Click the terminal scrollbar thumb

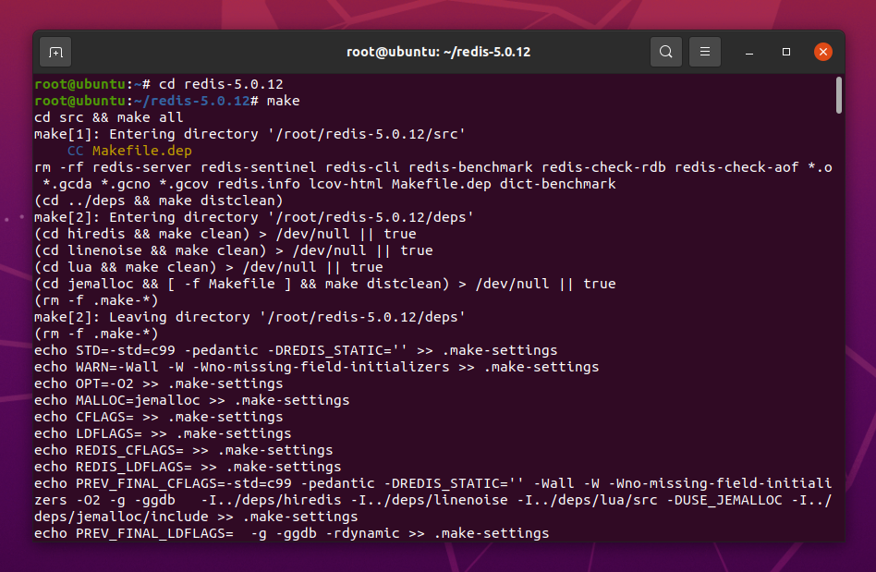tap(838, 95)
